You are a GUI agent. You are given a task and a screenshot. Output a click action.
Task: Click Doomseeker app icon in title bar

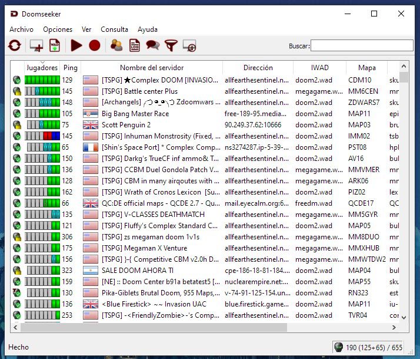click(14, 14)
